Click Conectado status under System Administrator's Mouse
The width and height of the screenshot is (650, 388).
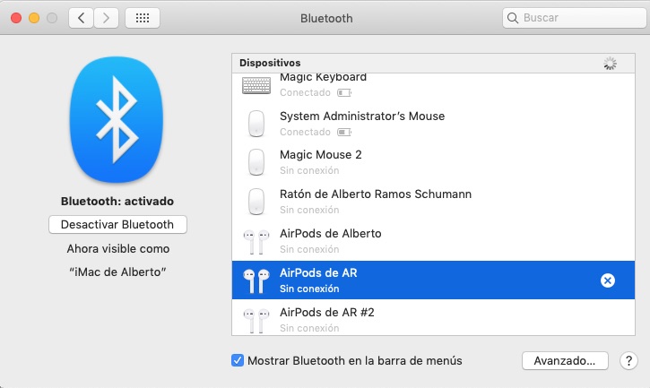click(x=305, y=133)
